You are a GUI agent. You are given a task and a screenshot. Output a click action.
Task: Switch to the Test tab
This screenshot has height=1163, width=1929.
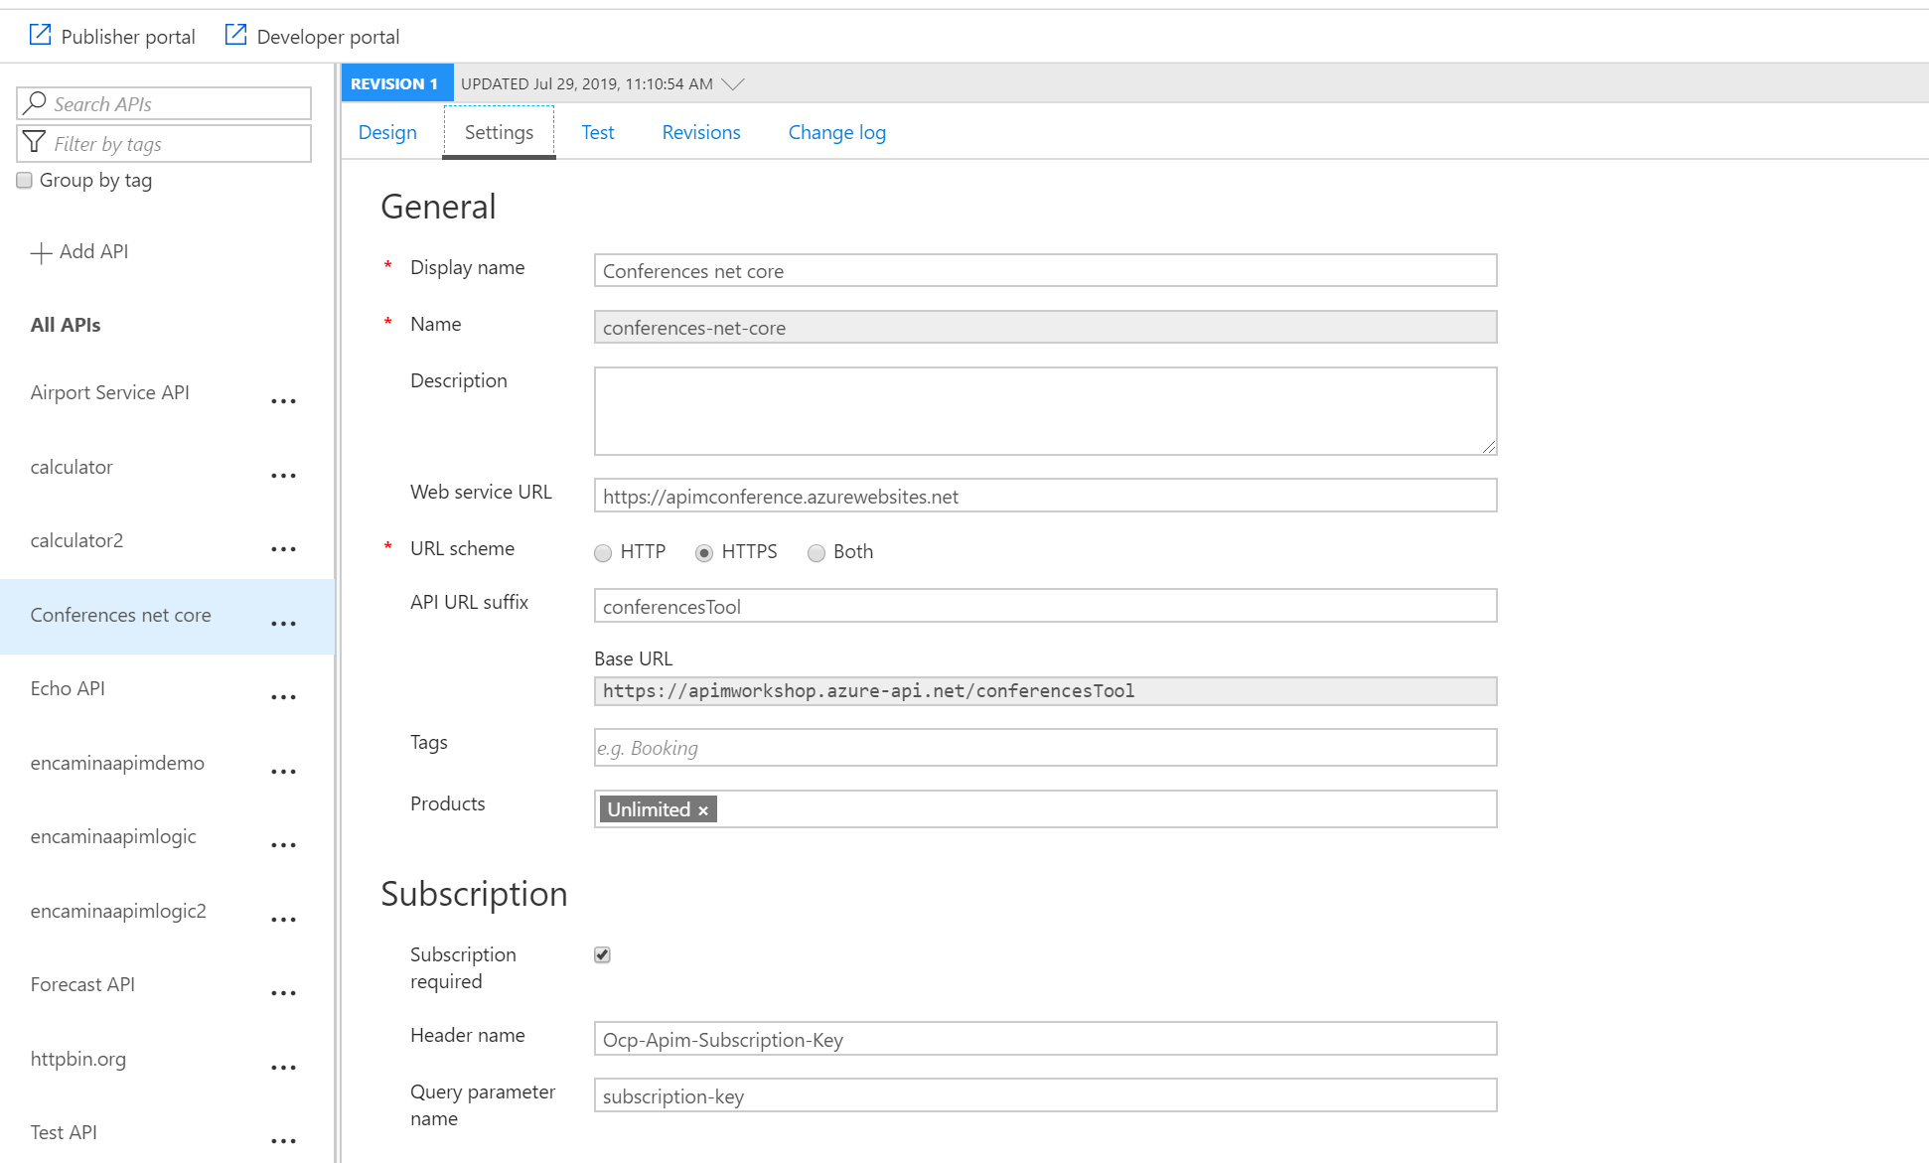(597, 132)
